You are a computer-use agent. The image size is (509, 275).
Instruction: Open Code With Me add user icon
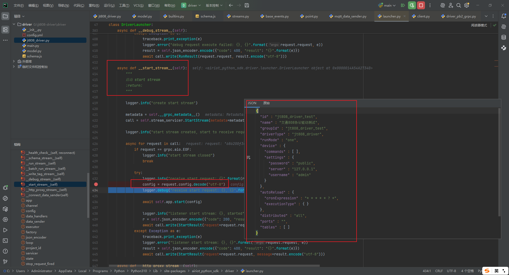(451, 5)
